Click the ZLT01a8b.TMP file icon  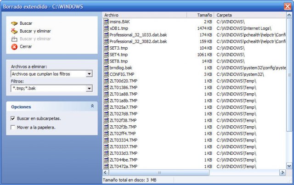click(x=106, y=101)
